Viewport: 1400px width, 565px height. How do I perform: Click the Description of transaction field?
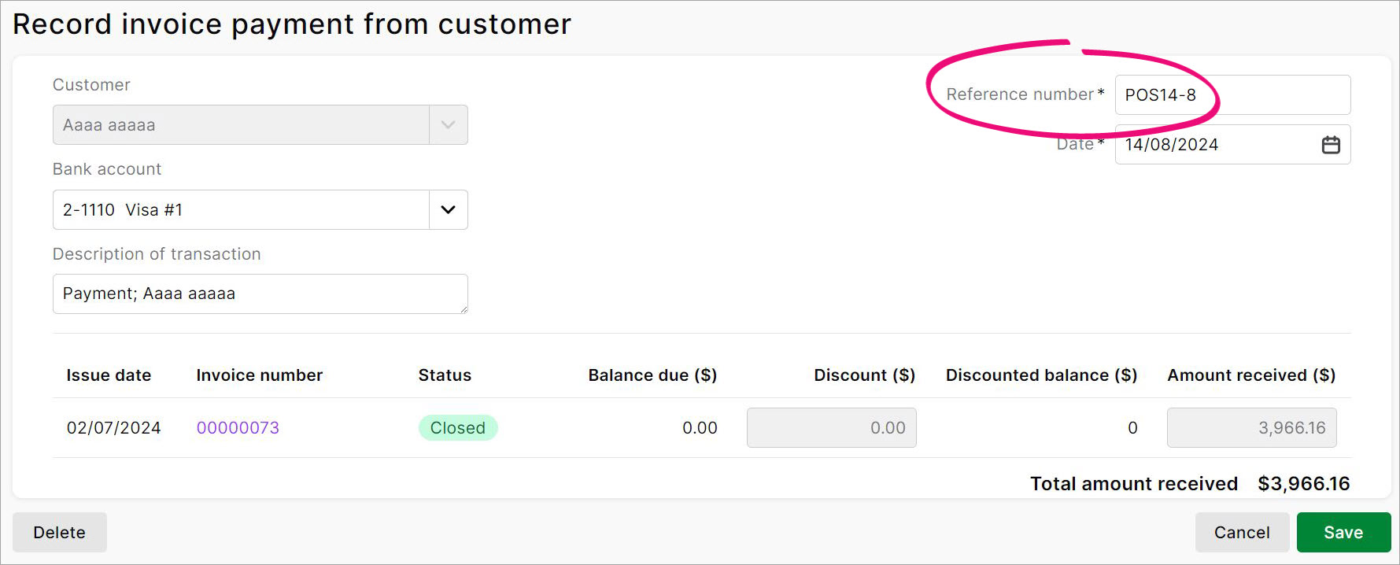point(260,294)
